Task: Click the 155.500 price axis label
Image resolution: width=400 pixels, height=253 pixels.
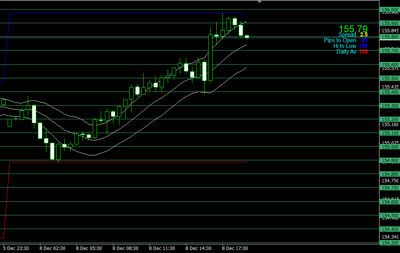Action: coord(389,78)
